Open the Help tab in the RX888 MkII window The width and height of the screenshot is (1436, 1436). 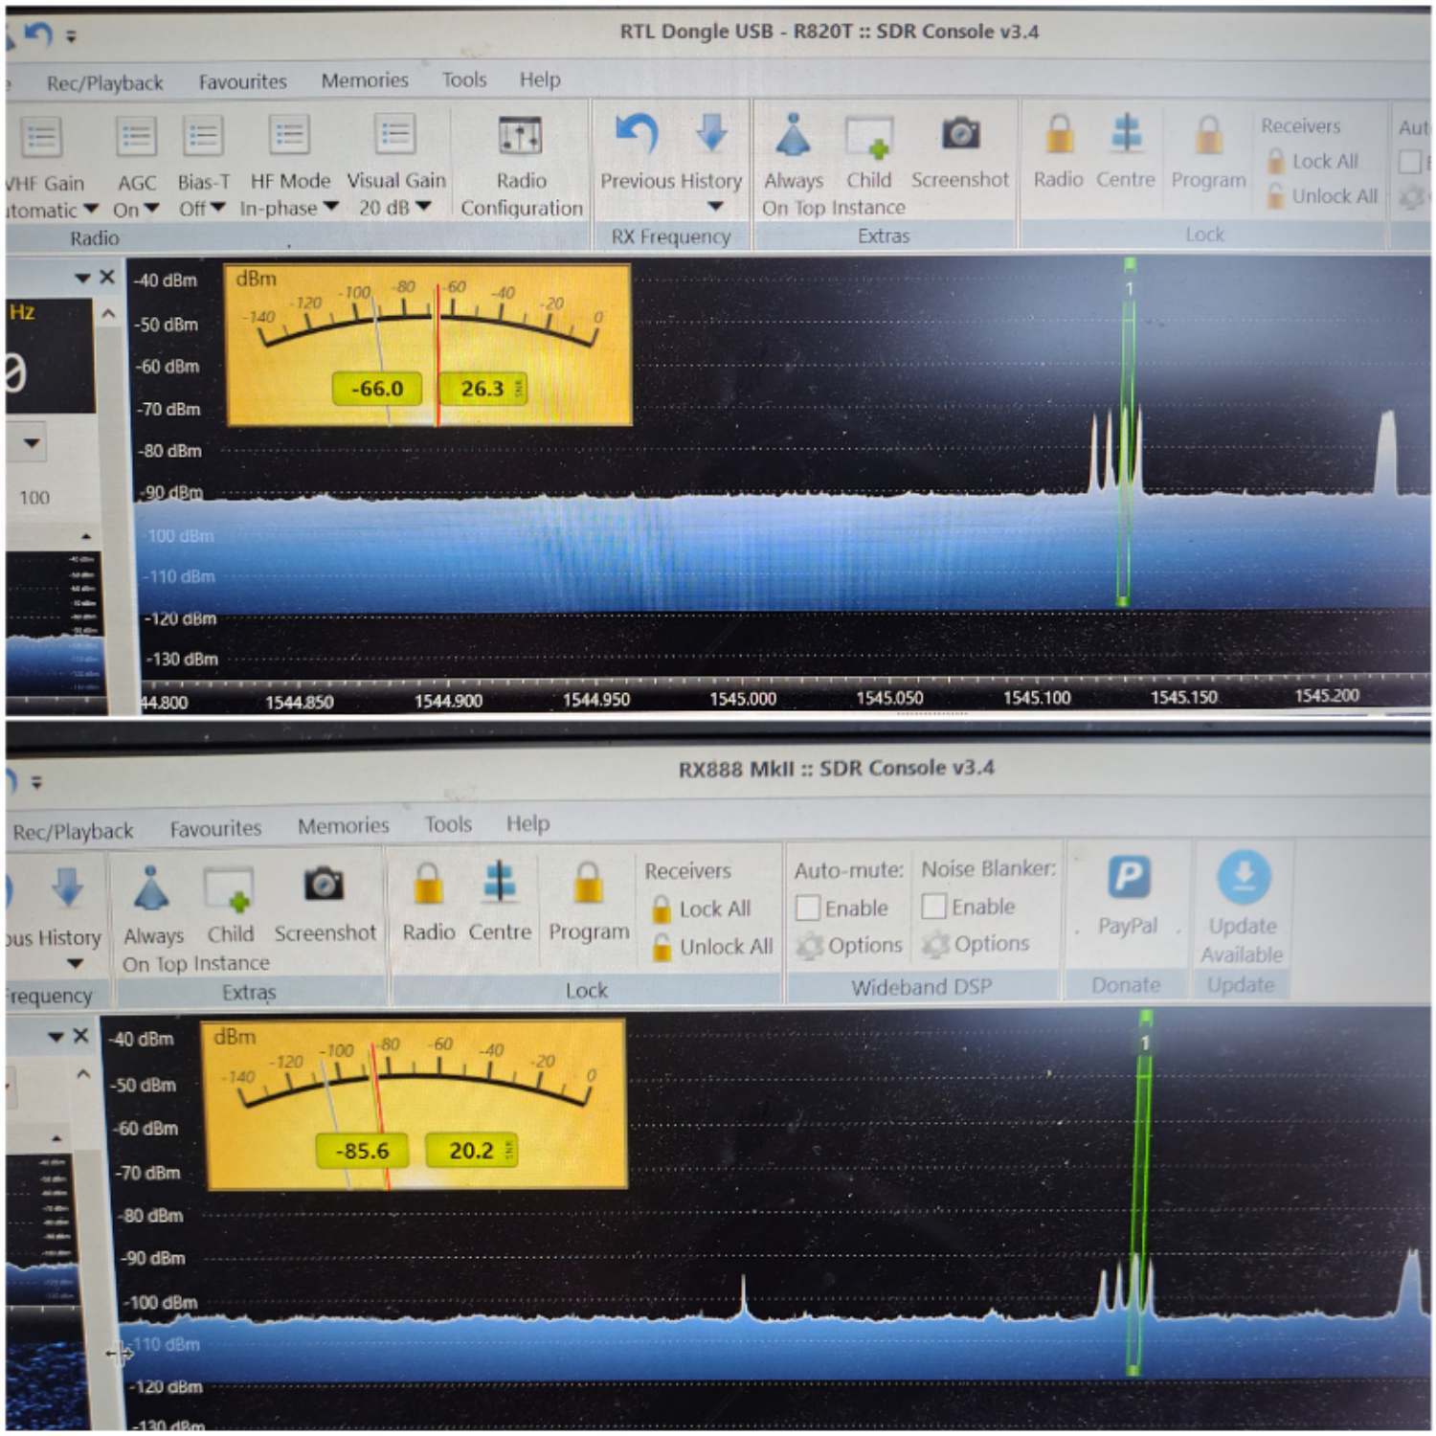[527, 823]
